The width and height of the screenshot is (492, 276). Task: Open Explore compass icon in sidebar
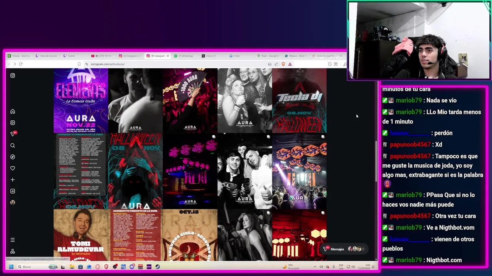point(13,157)
